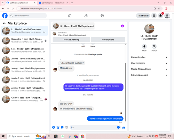Open Task View on taskbar
The image size is (174, 139).
(x=49, y=136)
